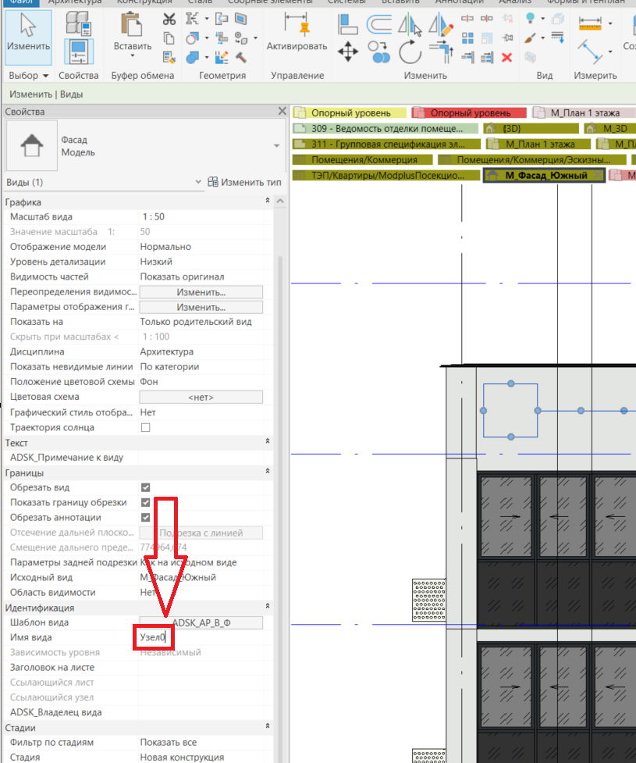
Task: Switch to the {3D} view tab
Action: click(x=531, y=128)
